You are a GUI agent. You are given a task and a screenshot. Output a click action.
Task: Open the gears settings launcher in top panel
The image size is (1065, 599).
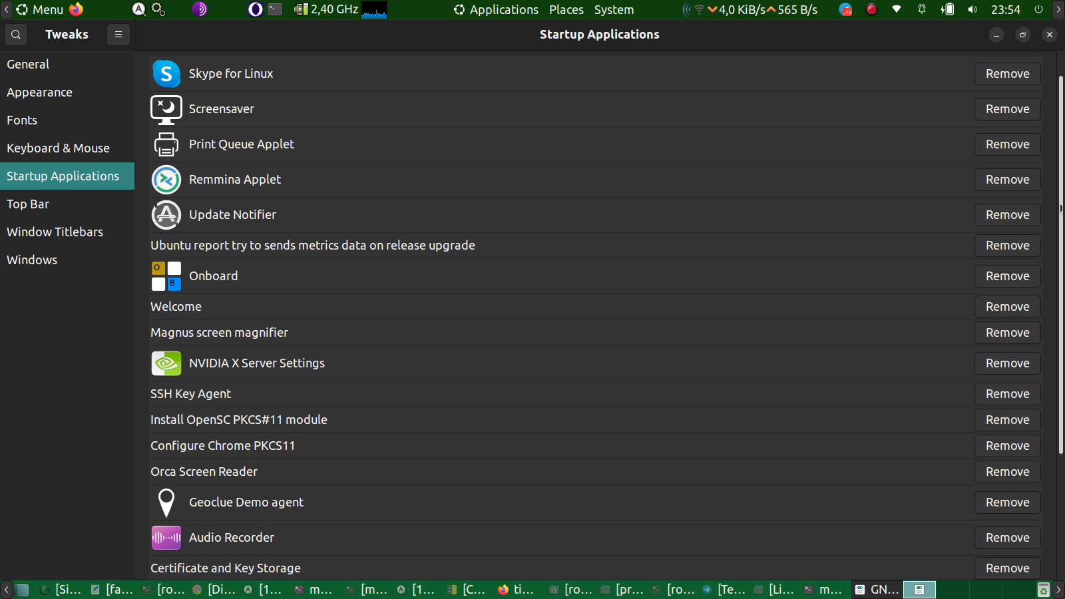click(158, 9)
